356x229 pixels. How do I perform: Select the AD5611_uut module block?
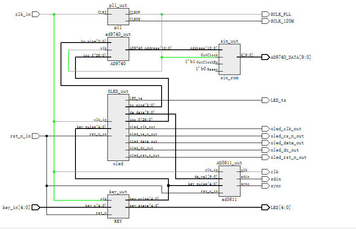coord(229,181)
